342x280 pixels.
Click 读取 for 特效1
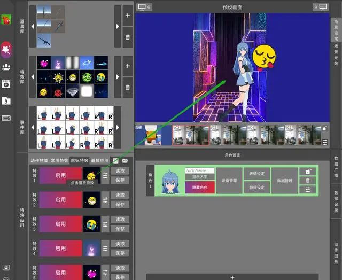pyautogui.click(x=120, y=171)
